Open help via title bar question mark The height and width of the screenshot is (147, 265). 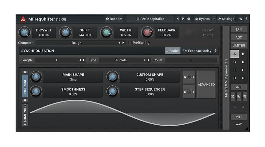[x=246, y=19]
